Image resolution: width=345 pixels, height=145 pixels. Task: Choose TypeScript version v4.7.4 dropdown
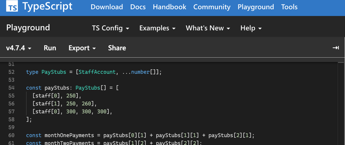pos(19,48)
